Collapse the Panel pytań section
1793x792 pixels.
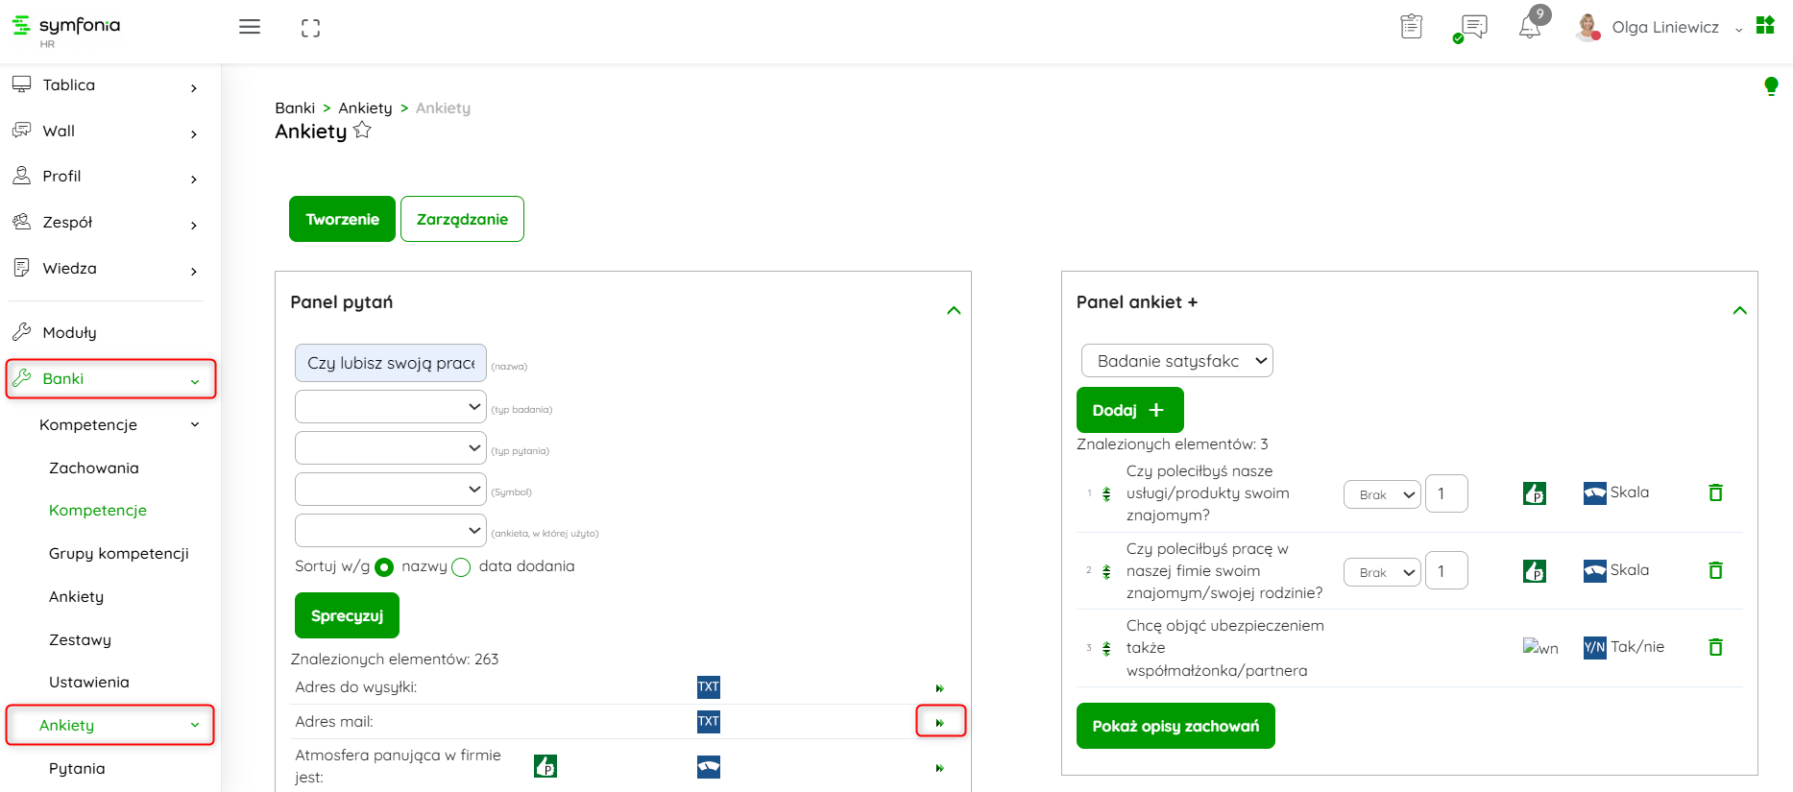(954, 310)
